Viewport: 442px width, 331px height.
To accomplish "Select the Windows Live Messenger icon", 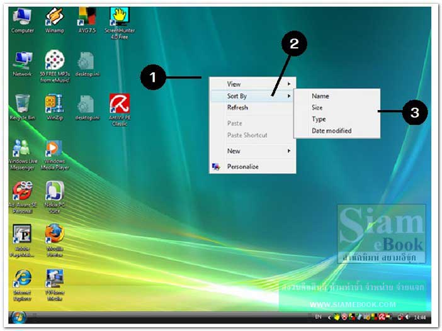I will click(23, 155).
